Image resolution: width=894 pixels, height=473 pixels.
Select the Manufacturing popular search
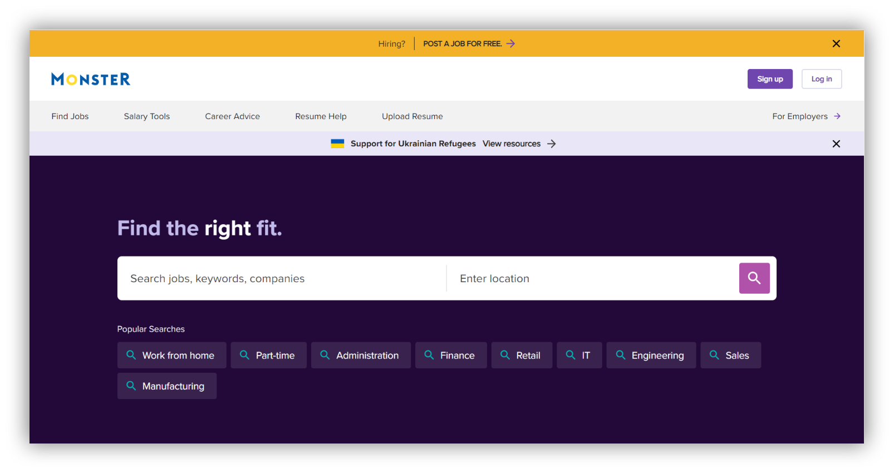click(167, 386)
